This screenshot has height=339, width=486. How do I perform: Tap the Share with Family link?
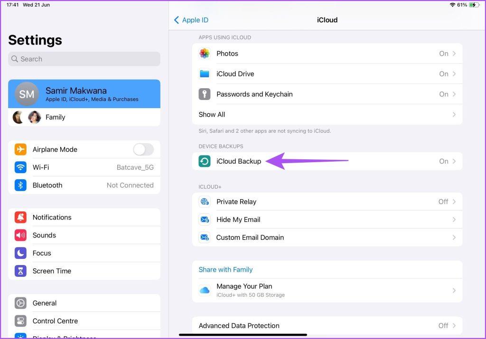(x=225, y=269)
